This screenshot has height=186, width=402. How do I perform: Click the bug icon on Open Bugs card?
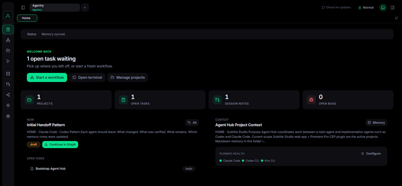(x=311, y=100)
